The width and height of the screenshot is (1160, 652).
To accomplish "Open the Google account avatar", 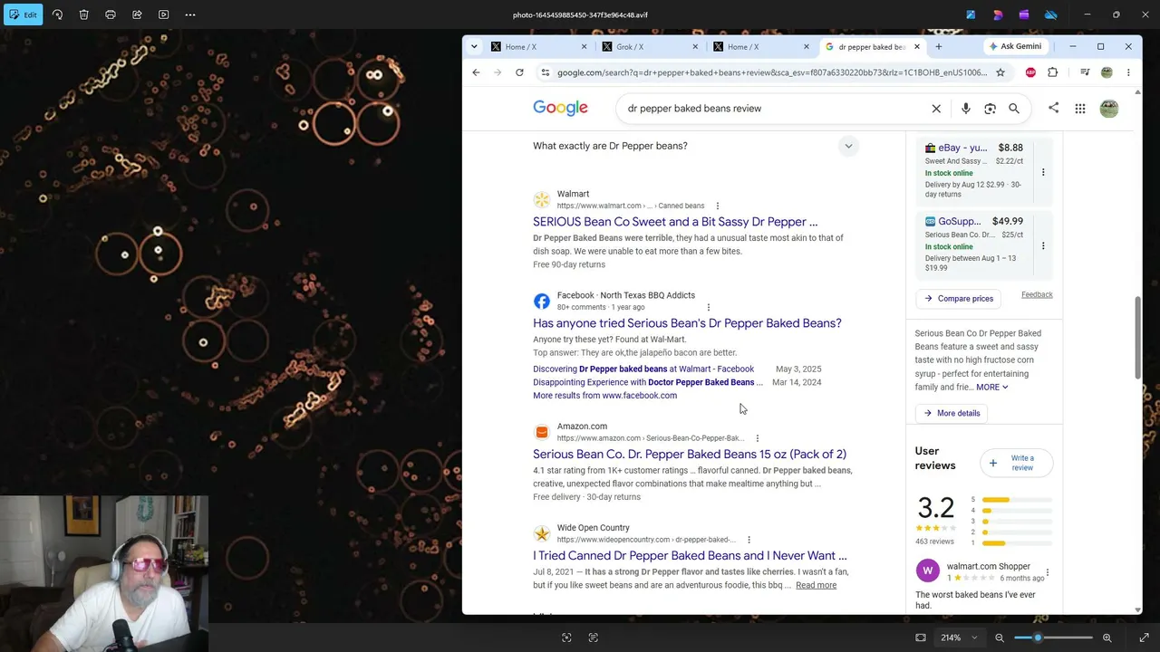I will click(x=1109, y=109).
